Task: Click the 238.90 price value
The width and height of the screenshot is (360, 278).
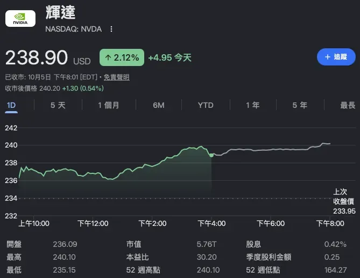Action: pyautogui.click(x=37, y=57)
